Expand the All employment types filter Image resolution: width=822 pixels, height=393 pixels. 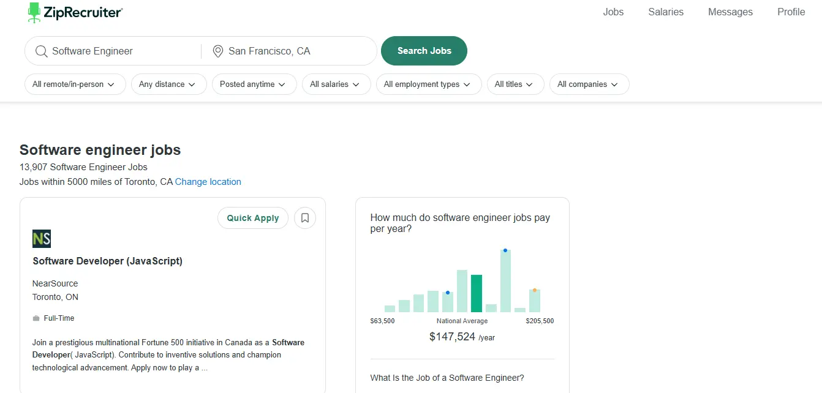429,84
